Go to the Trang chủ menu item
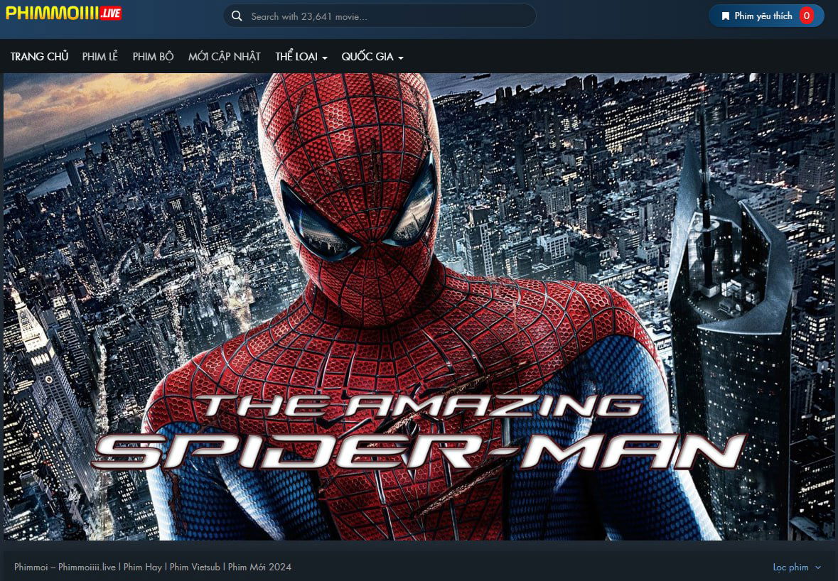The width and height of the screenshot is (838, 581). tap(40, 57)
